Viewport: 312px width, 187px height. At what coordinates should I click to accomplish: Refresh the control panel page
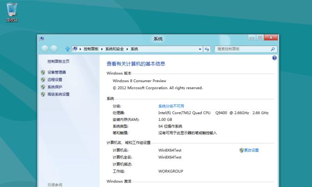coord(207,49)
